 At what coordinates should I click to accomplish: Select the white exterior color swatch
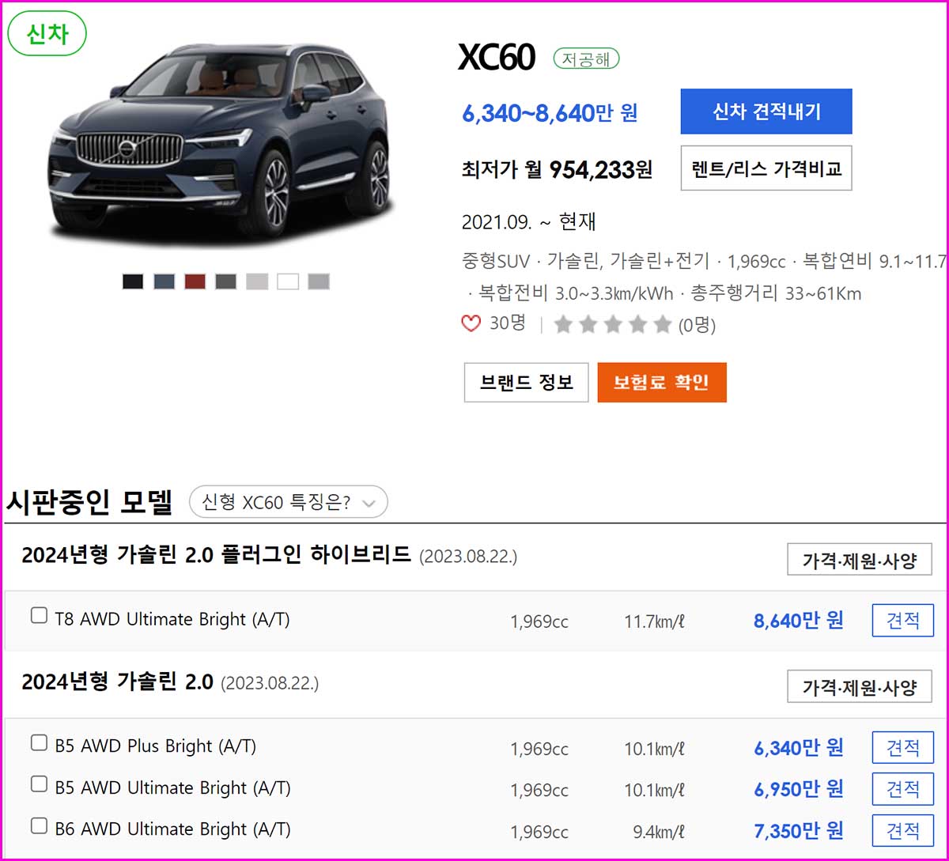pyautogui.click(x=287, y=281)
